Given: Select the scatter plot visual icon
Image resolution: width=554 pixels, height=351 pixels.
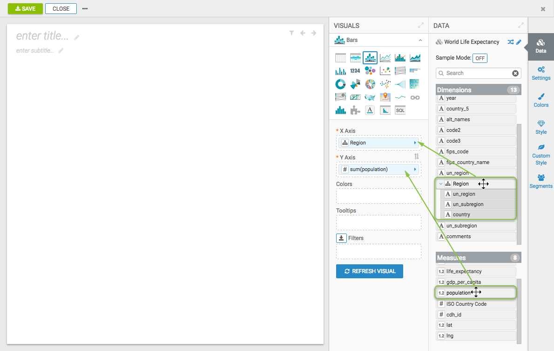Looking at the screenshot, I should click(x=385, y=71).
